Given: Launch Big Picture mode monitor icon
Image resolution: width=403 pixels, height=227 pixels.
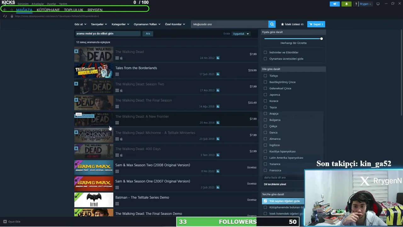Looking at the screenshot, I should [378, 4].
